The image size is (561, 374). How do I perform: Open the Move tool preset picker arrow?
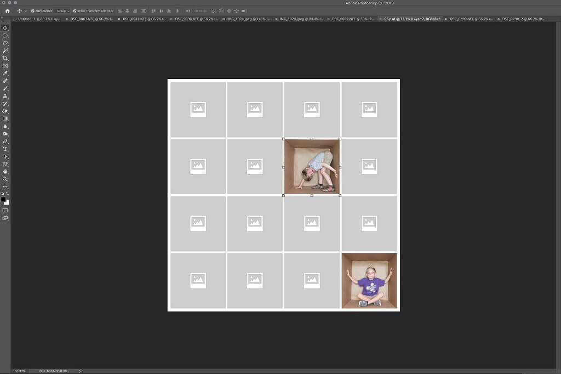26,11
